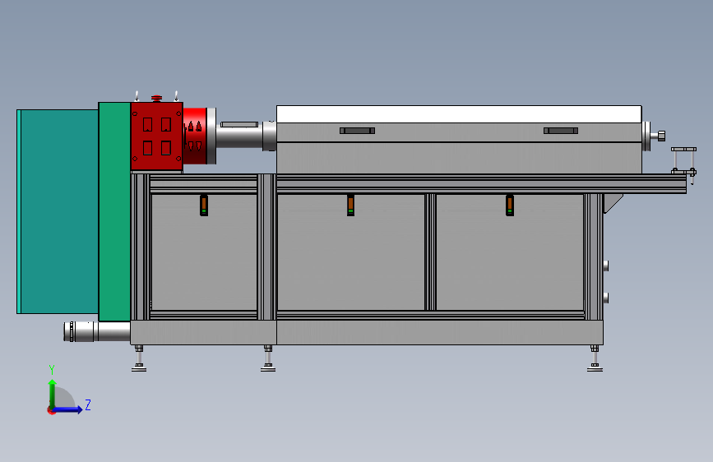713x462 pixels.
Task: Select the hex nut at barrel end
Action: (662, 136)
